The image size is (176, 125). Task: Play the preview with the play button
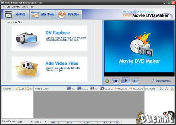coord(126,80)
